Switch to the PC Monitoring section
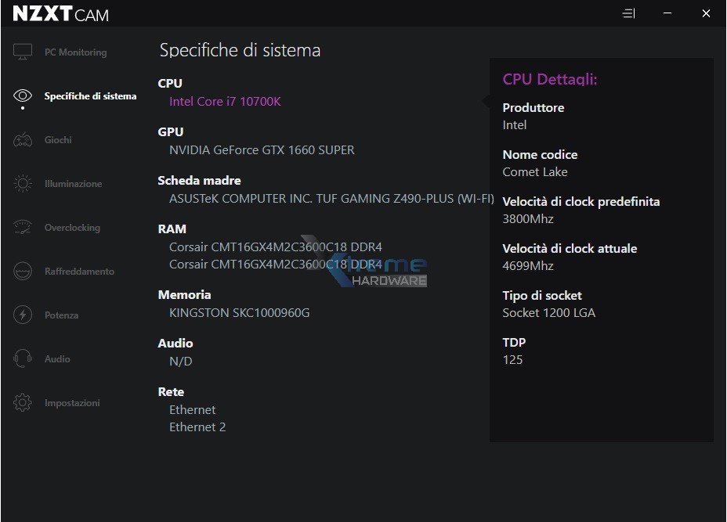 pyautogui.click(x=75, y=52)
